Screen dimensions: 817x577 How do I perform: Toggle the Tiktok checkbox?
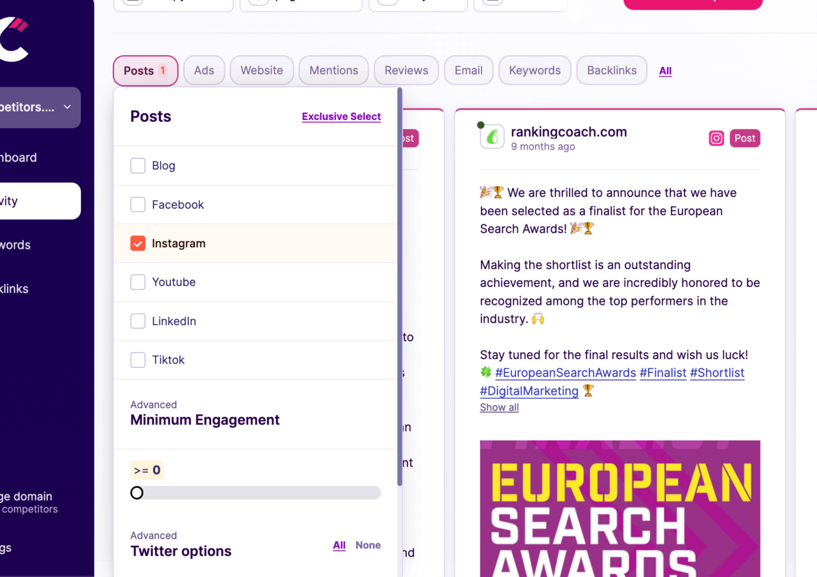pos(138,360)
